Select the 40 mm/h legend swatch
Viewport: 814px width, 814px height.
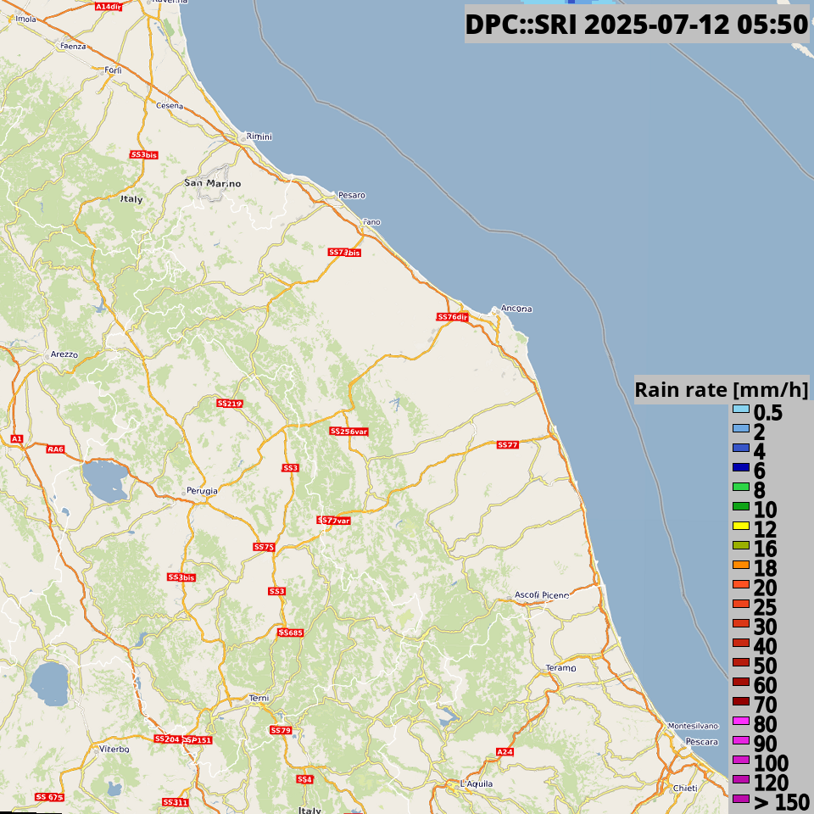741,643
